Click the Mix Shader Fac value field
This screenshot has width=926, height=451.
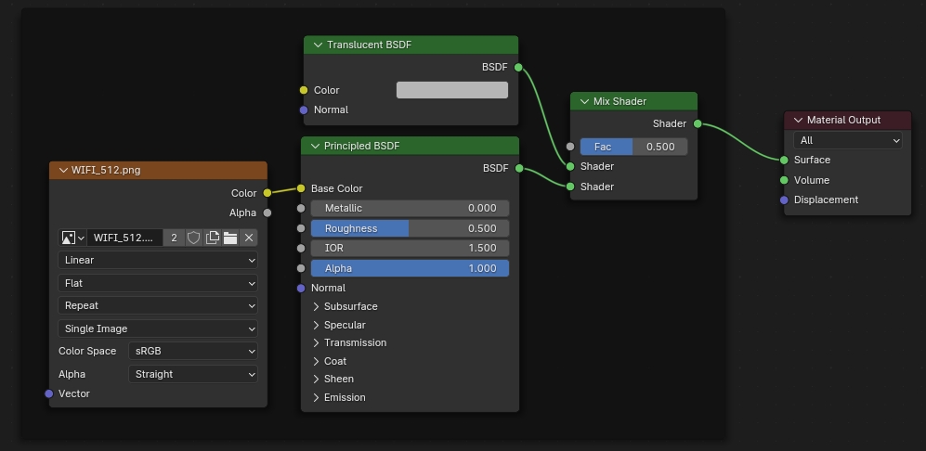coord(633,147)
